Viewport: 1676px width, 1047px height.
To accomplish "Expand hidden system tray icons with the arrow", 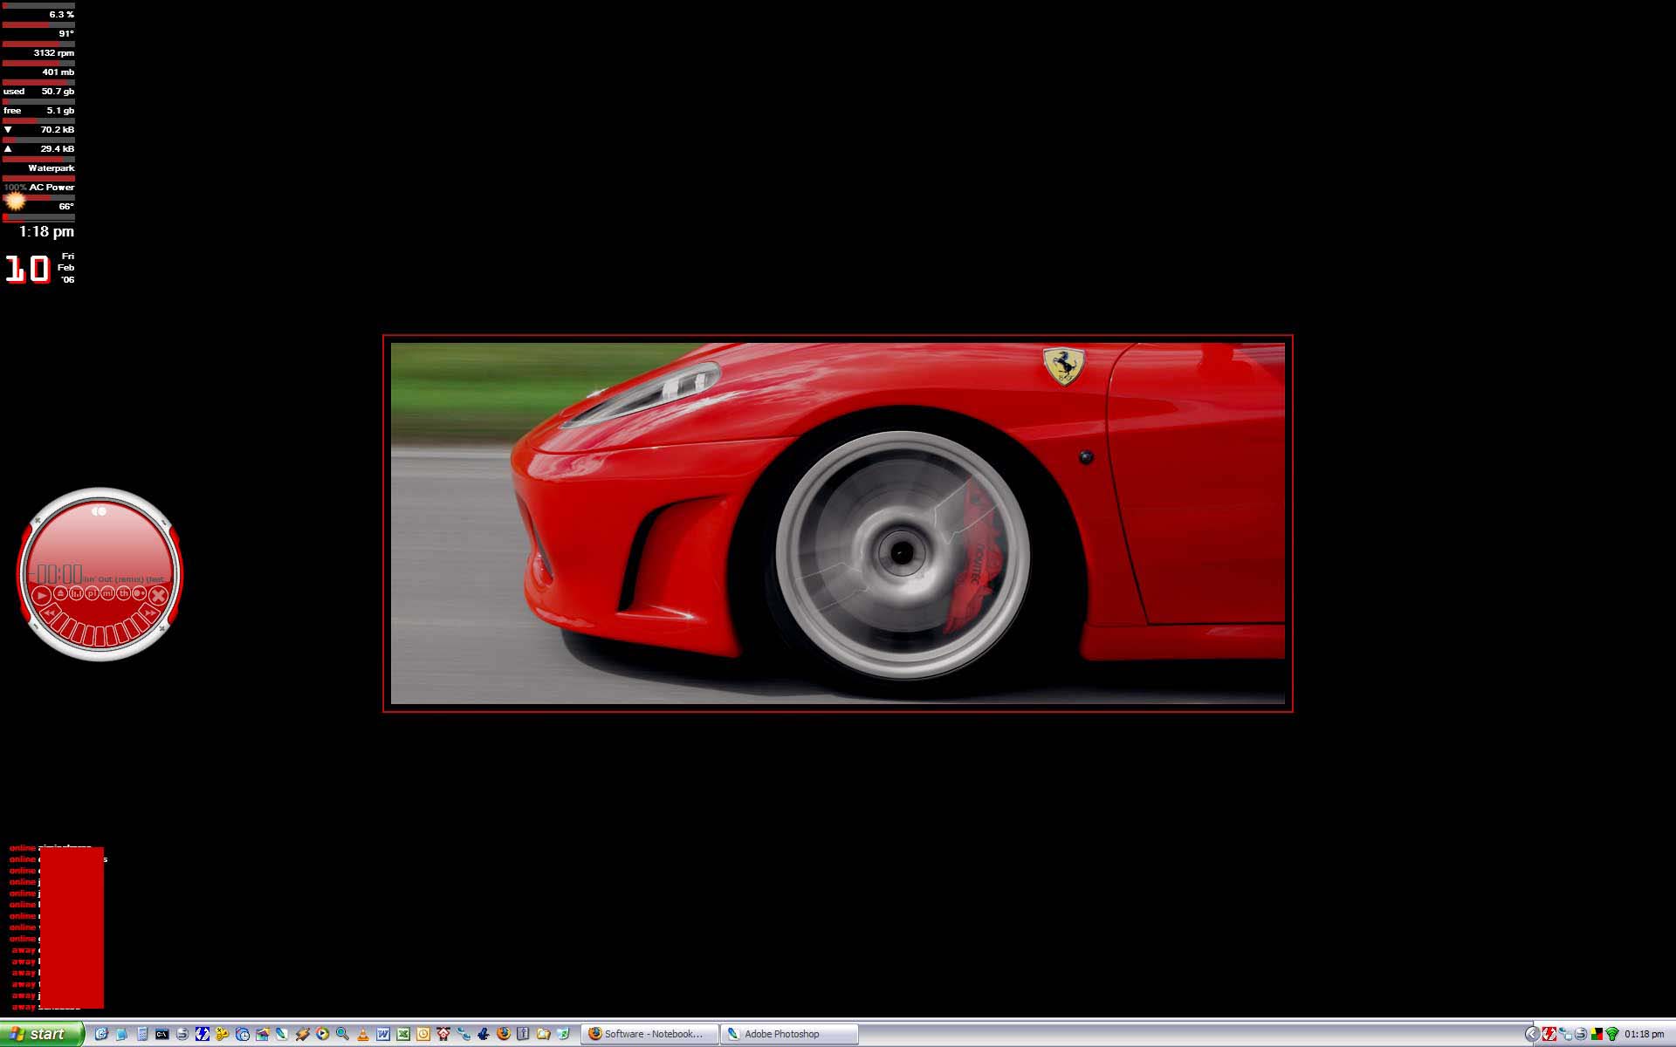I will [x=1531, y=1034].
